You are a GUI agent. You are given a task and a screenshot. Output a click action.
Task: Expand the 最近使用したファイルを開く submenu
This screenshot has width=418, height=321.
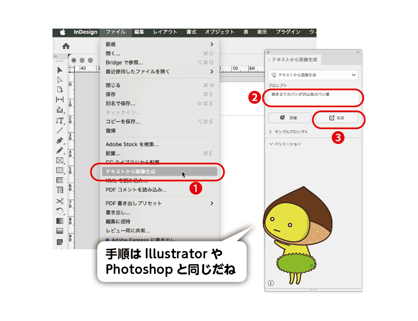tap(160, 72)
